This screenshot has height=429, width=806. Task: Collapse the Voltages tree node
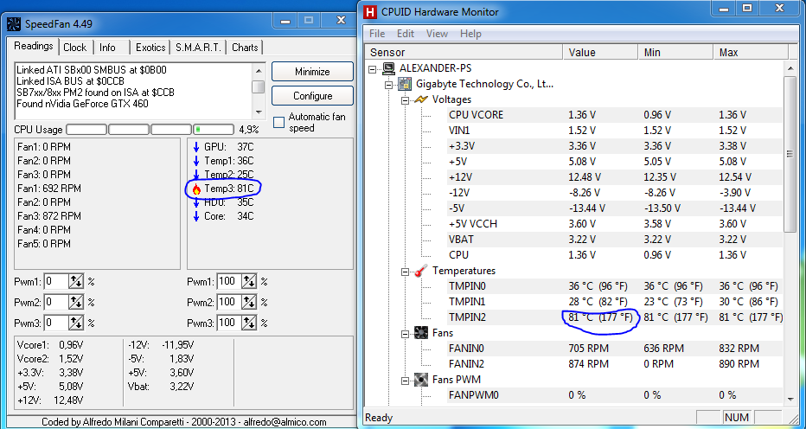pyautogui.click(x=405, y=99)
